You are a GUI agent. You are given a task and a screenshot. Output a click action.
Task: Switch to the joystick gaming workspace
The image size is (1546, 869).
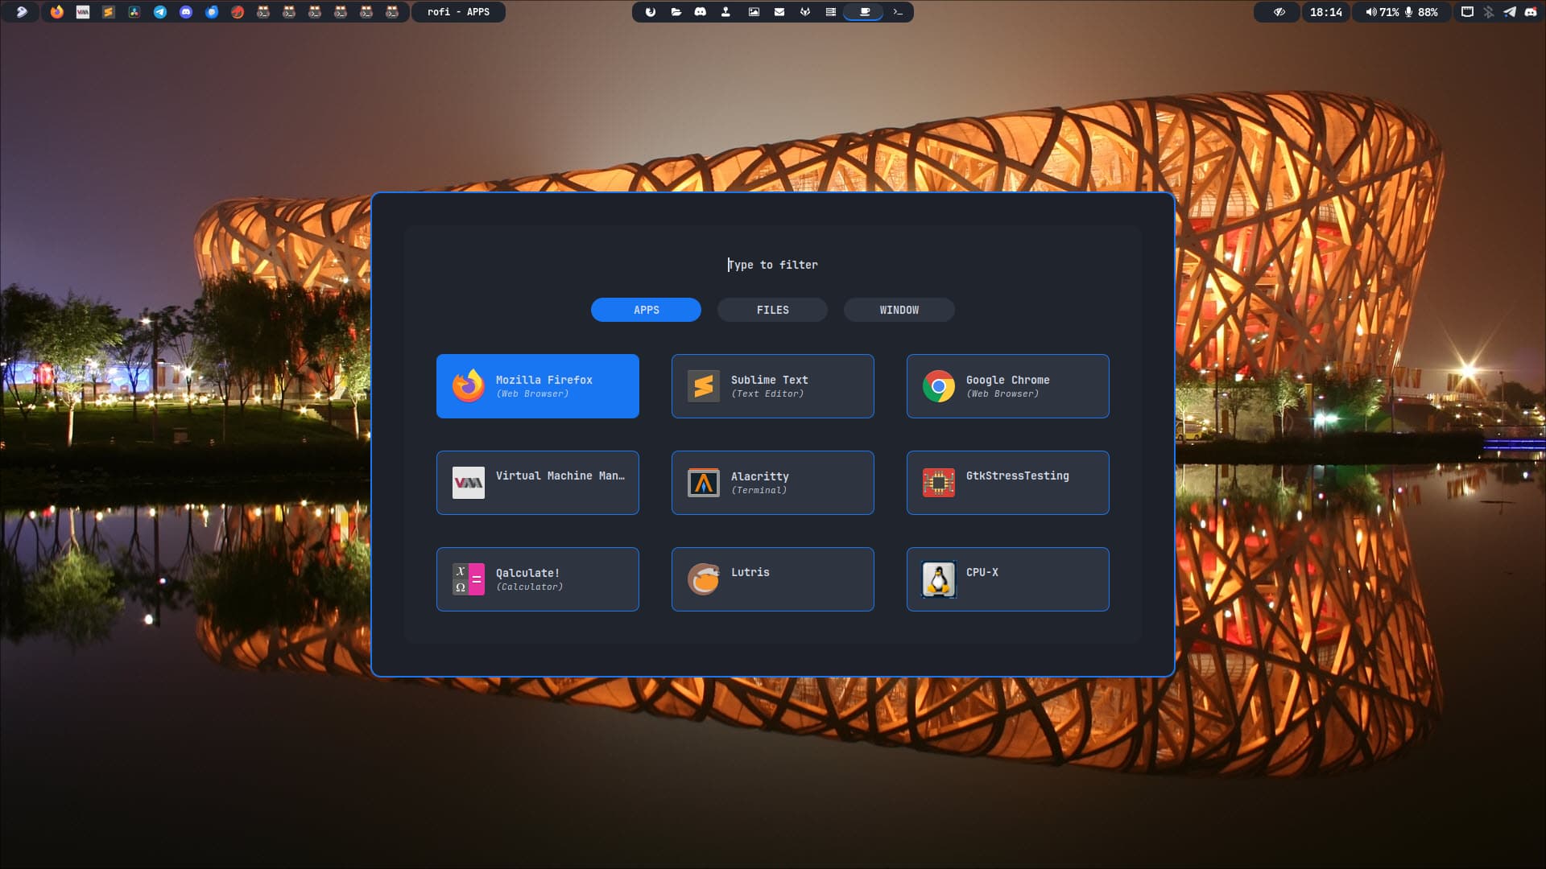(x=725, y=12)
